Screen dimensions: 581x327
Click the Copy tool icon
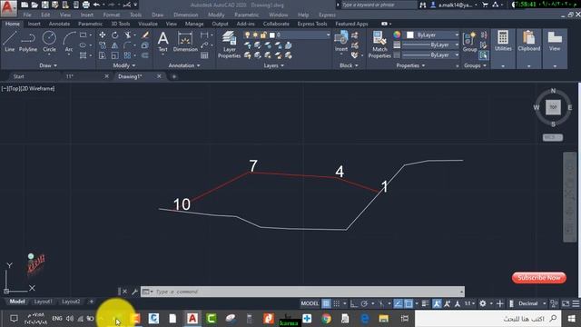tap(103, 45)
